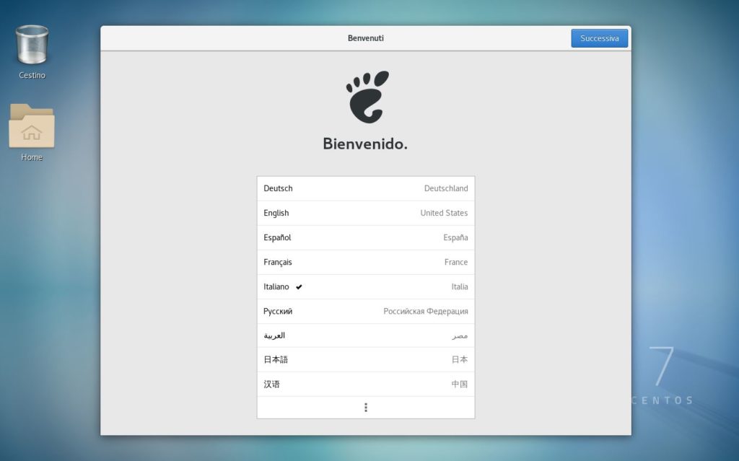Select Deutsch language row

point(366,188)
